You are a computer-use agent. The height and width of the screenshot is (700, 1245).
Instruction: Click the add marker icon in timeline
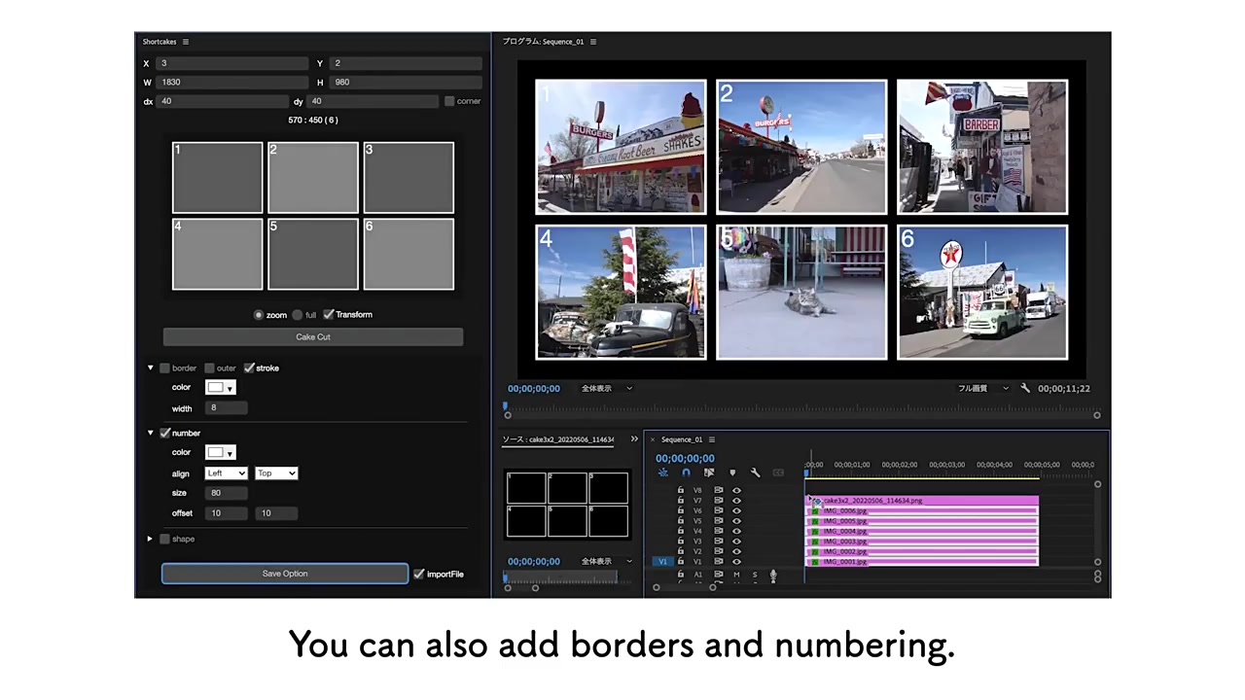(x=731, y=472)
